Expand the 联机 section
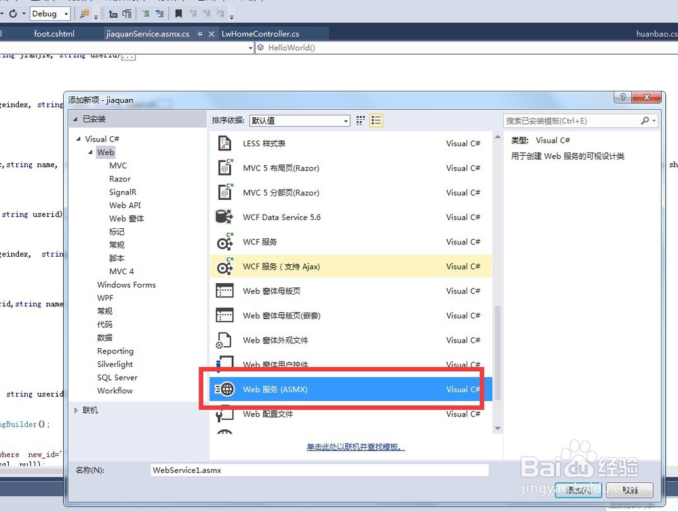 point(76,410)
